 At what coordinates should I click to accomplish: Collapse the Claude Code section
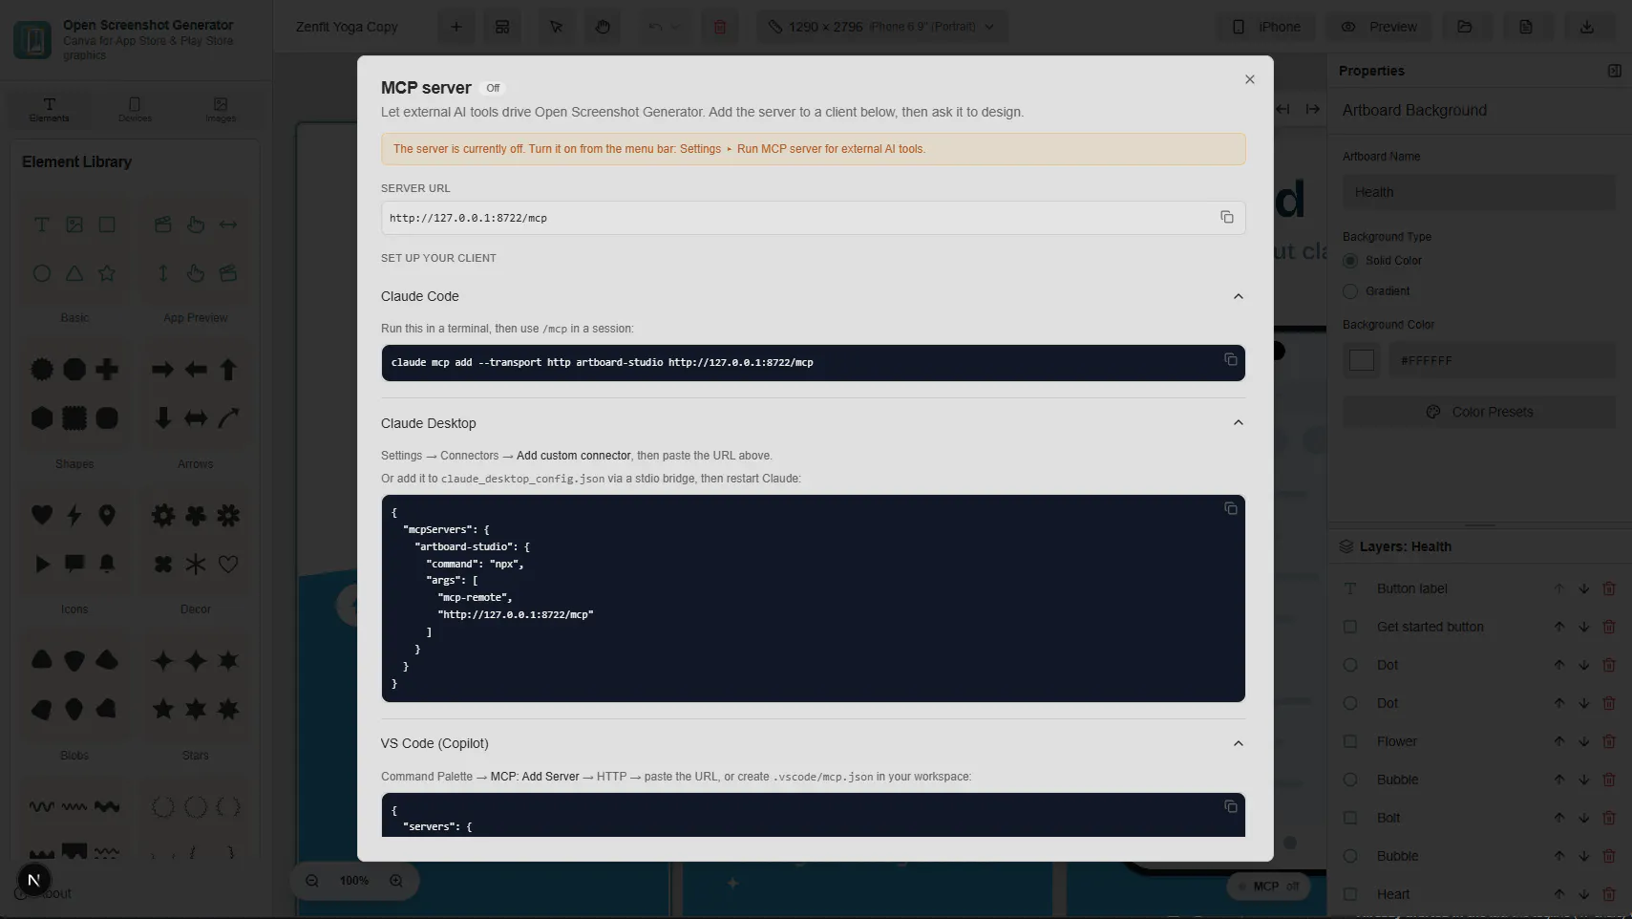[x=1238, y=296]
